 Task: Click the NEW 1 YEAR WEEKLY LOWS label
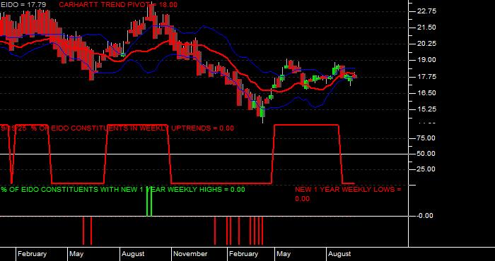pyautogui.click(x=348, y=194)
